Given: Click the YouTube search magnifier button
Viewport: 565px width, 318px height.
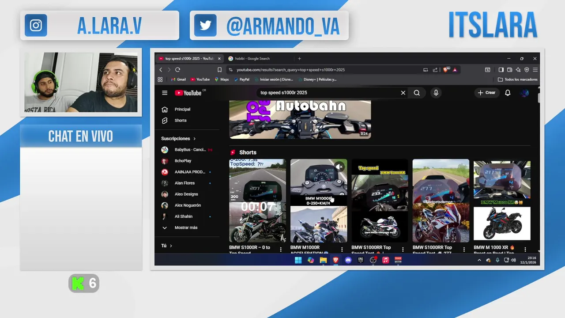Looking at the screenshot, I should point(417,93).
